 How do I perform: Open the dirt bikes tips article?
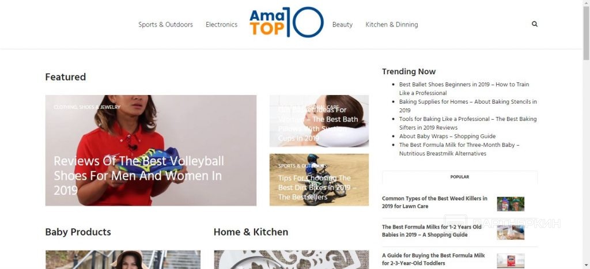pyautogui.click(x=317, y=187)
